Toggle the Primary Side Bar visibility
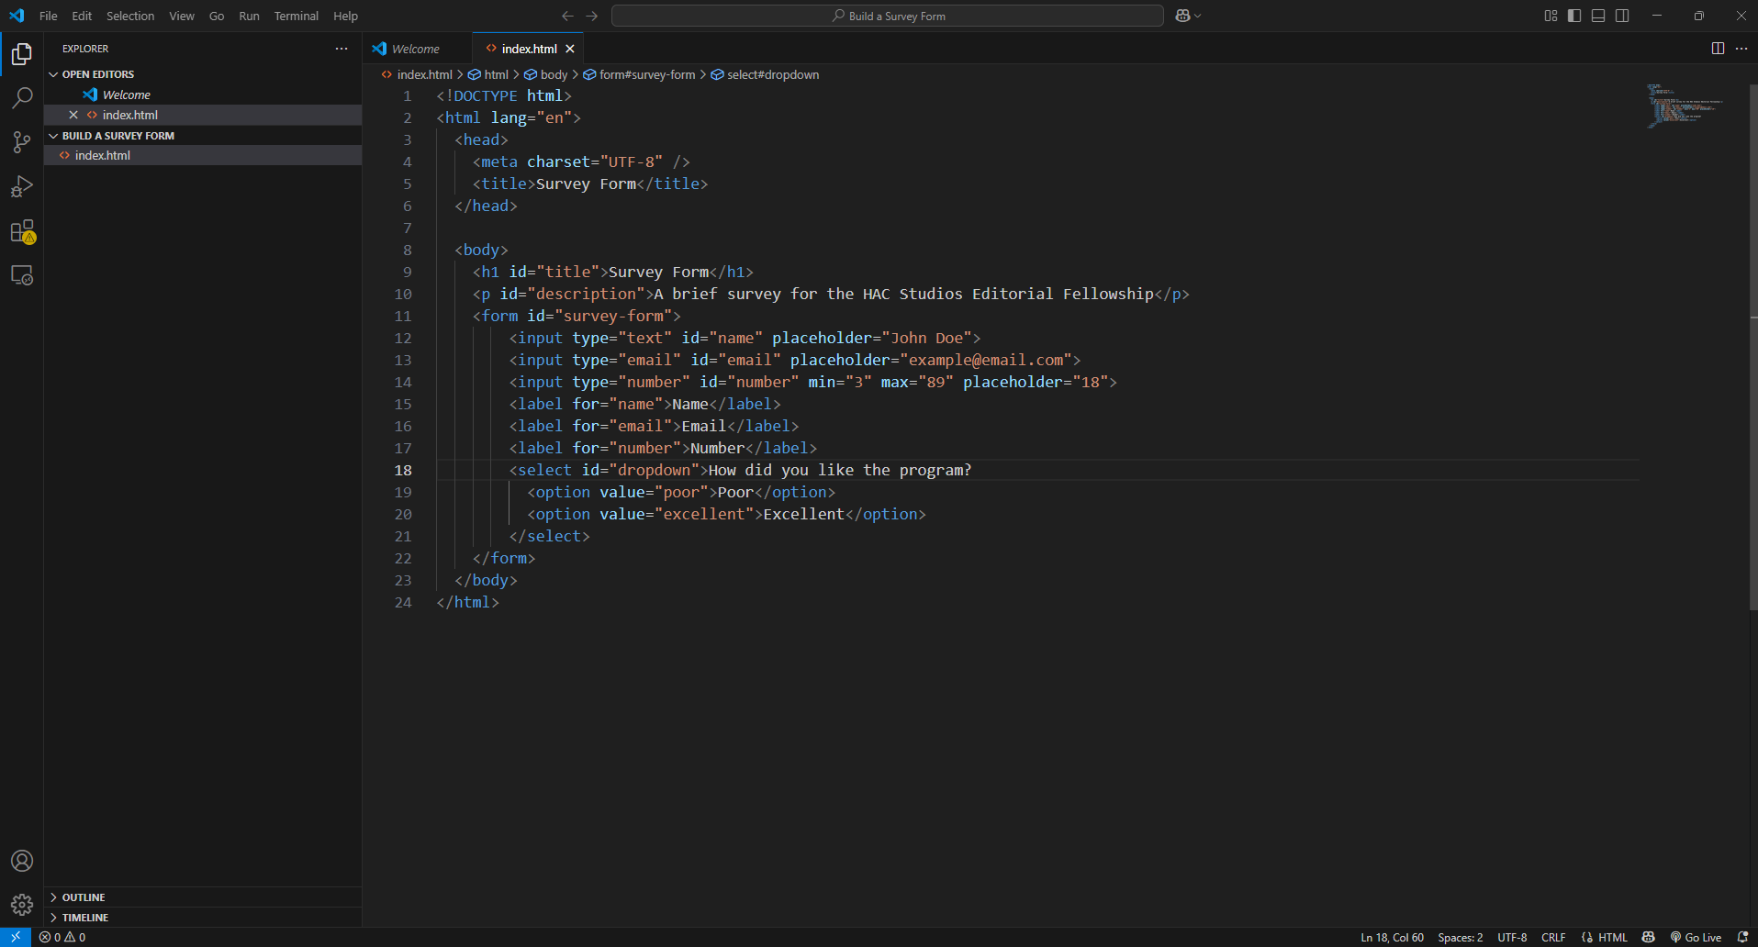Viewport: 1758px width, 947px height. pyautogui.click(x=1574, y=16)
